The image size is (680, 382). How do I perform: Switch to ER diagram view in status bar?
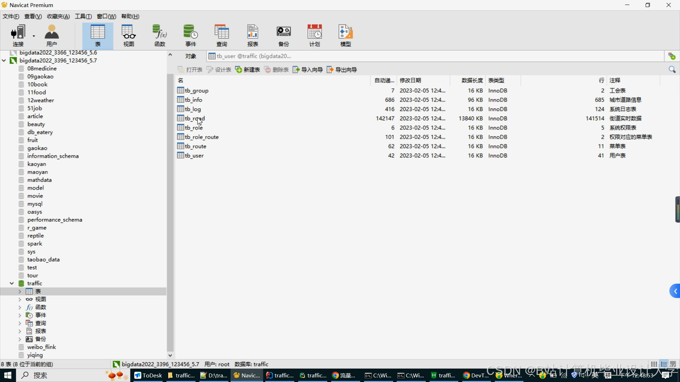point(673,364)
